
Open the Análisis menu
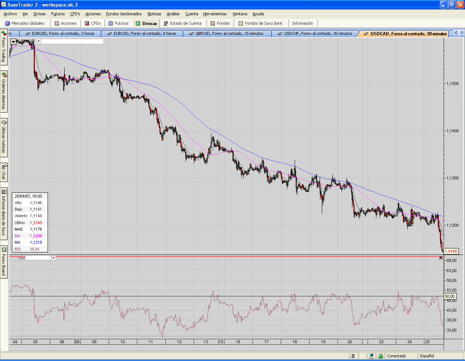point(173,14)
